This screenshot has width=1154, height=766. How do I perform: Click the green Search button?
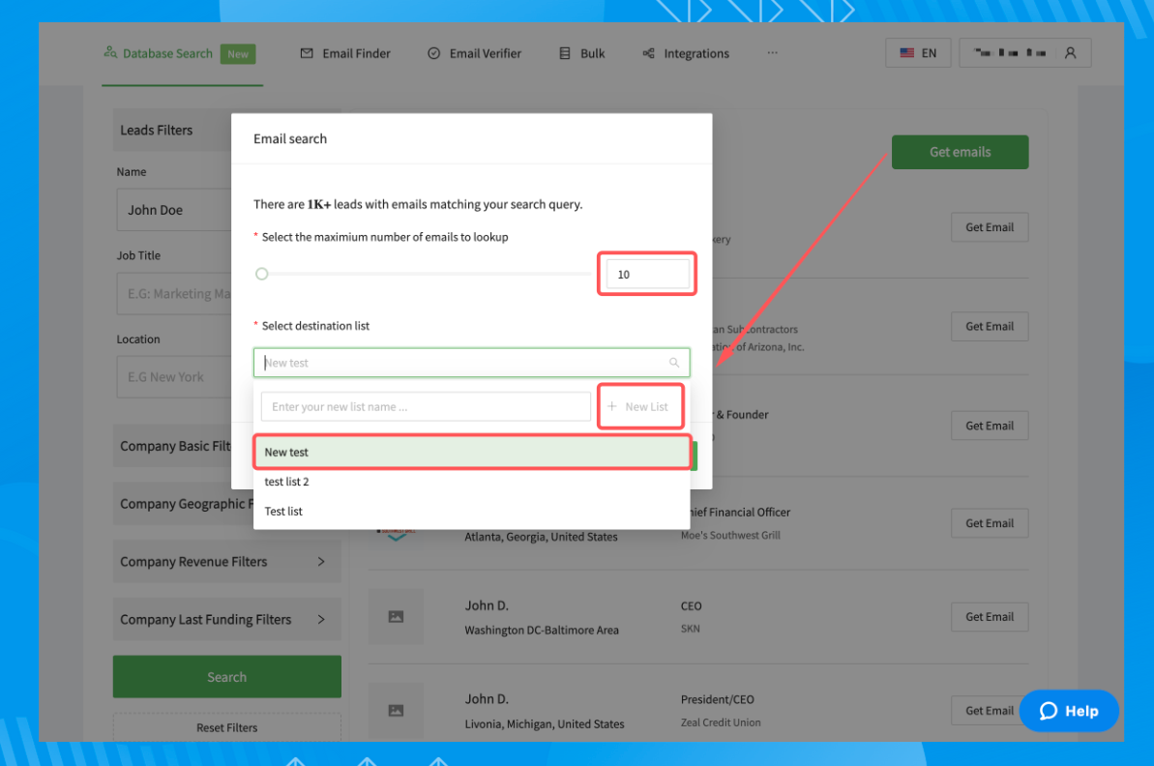(x=226, y=677)
